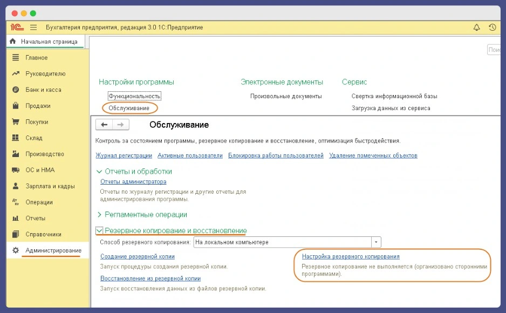
Task: Open Настройка резервного копирования link
Action: pos(350,257)
